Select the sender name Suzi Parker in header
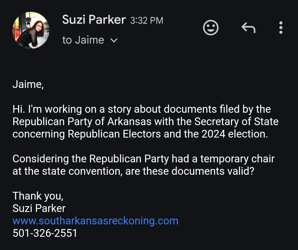This screenshot has width=298, height=250. point(94,20)
